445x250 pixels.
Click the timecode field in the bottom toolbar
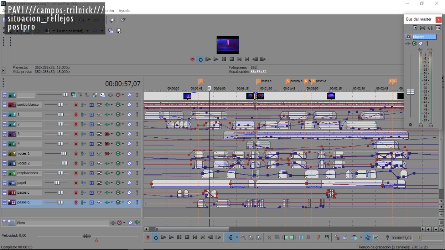pos(402,238)
